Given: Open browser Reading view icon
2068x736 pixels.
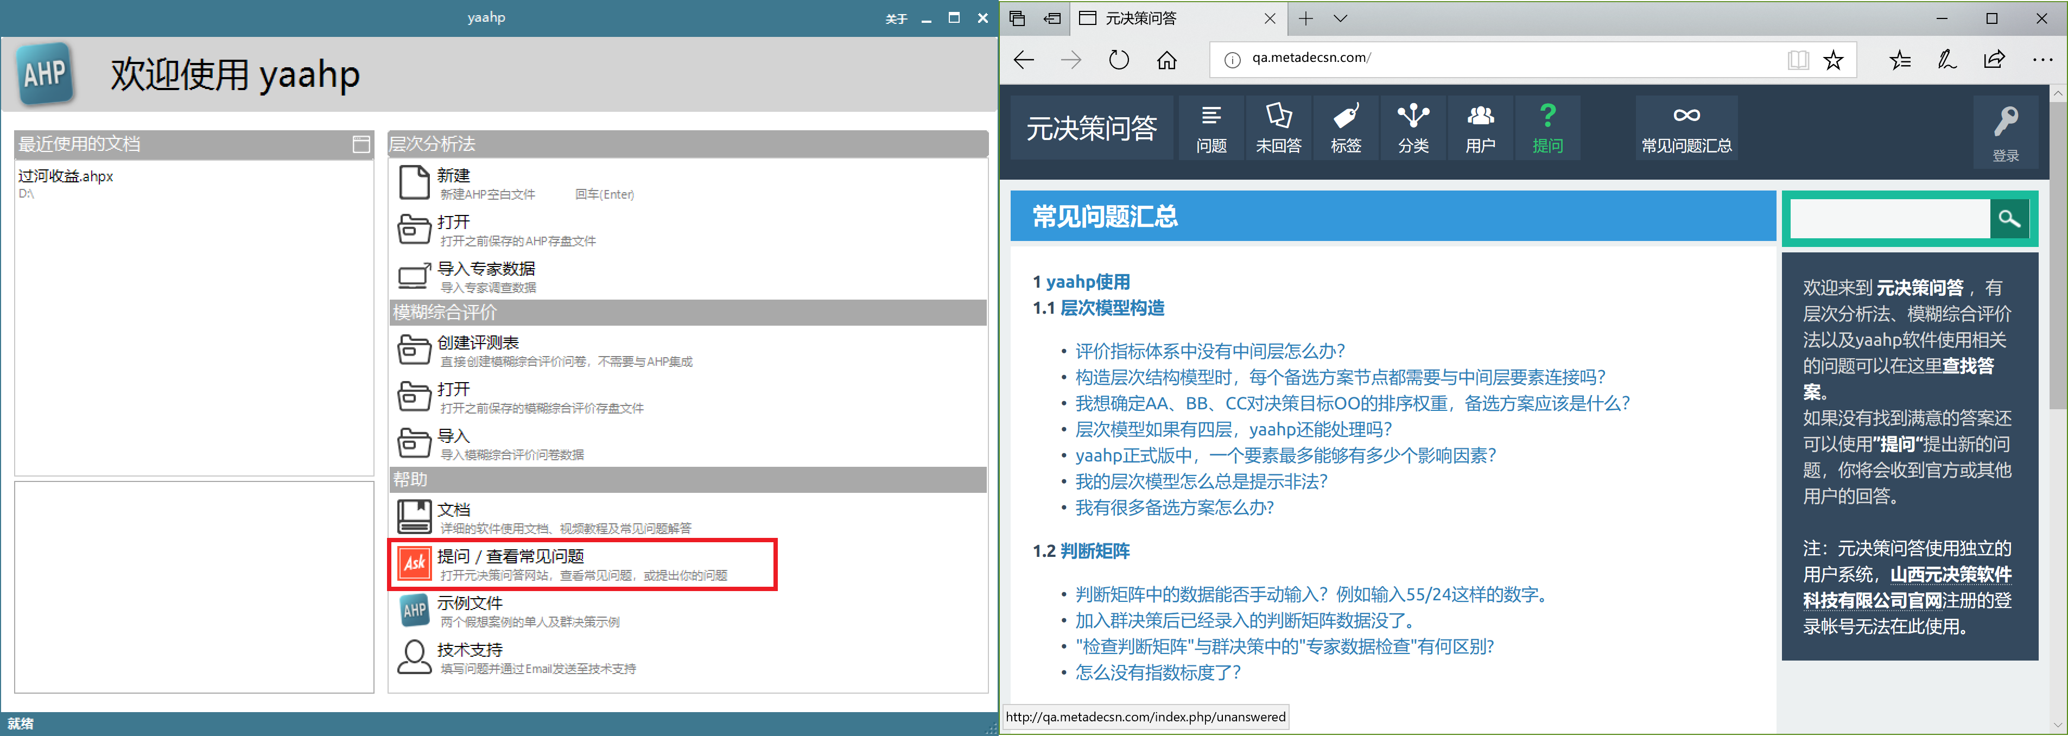Looking at the screenshot, I should point(1798,59).
